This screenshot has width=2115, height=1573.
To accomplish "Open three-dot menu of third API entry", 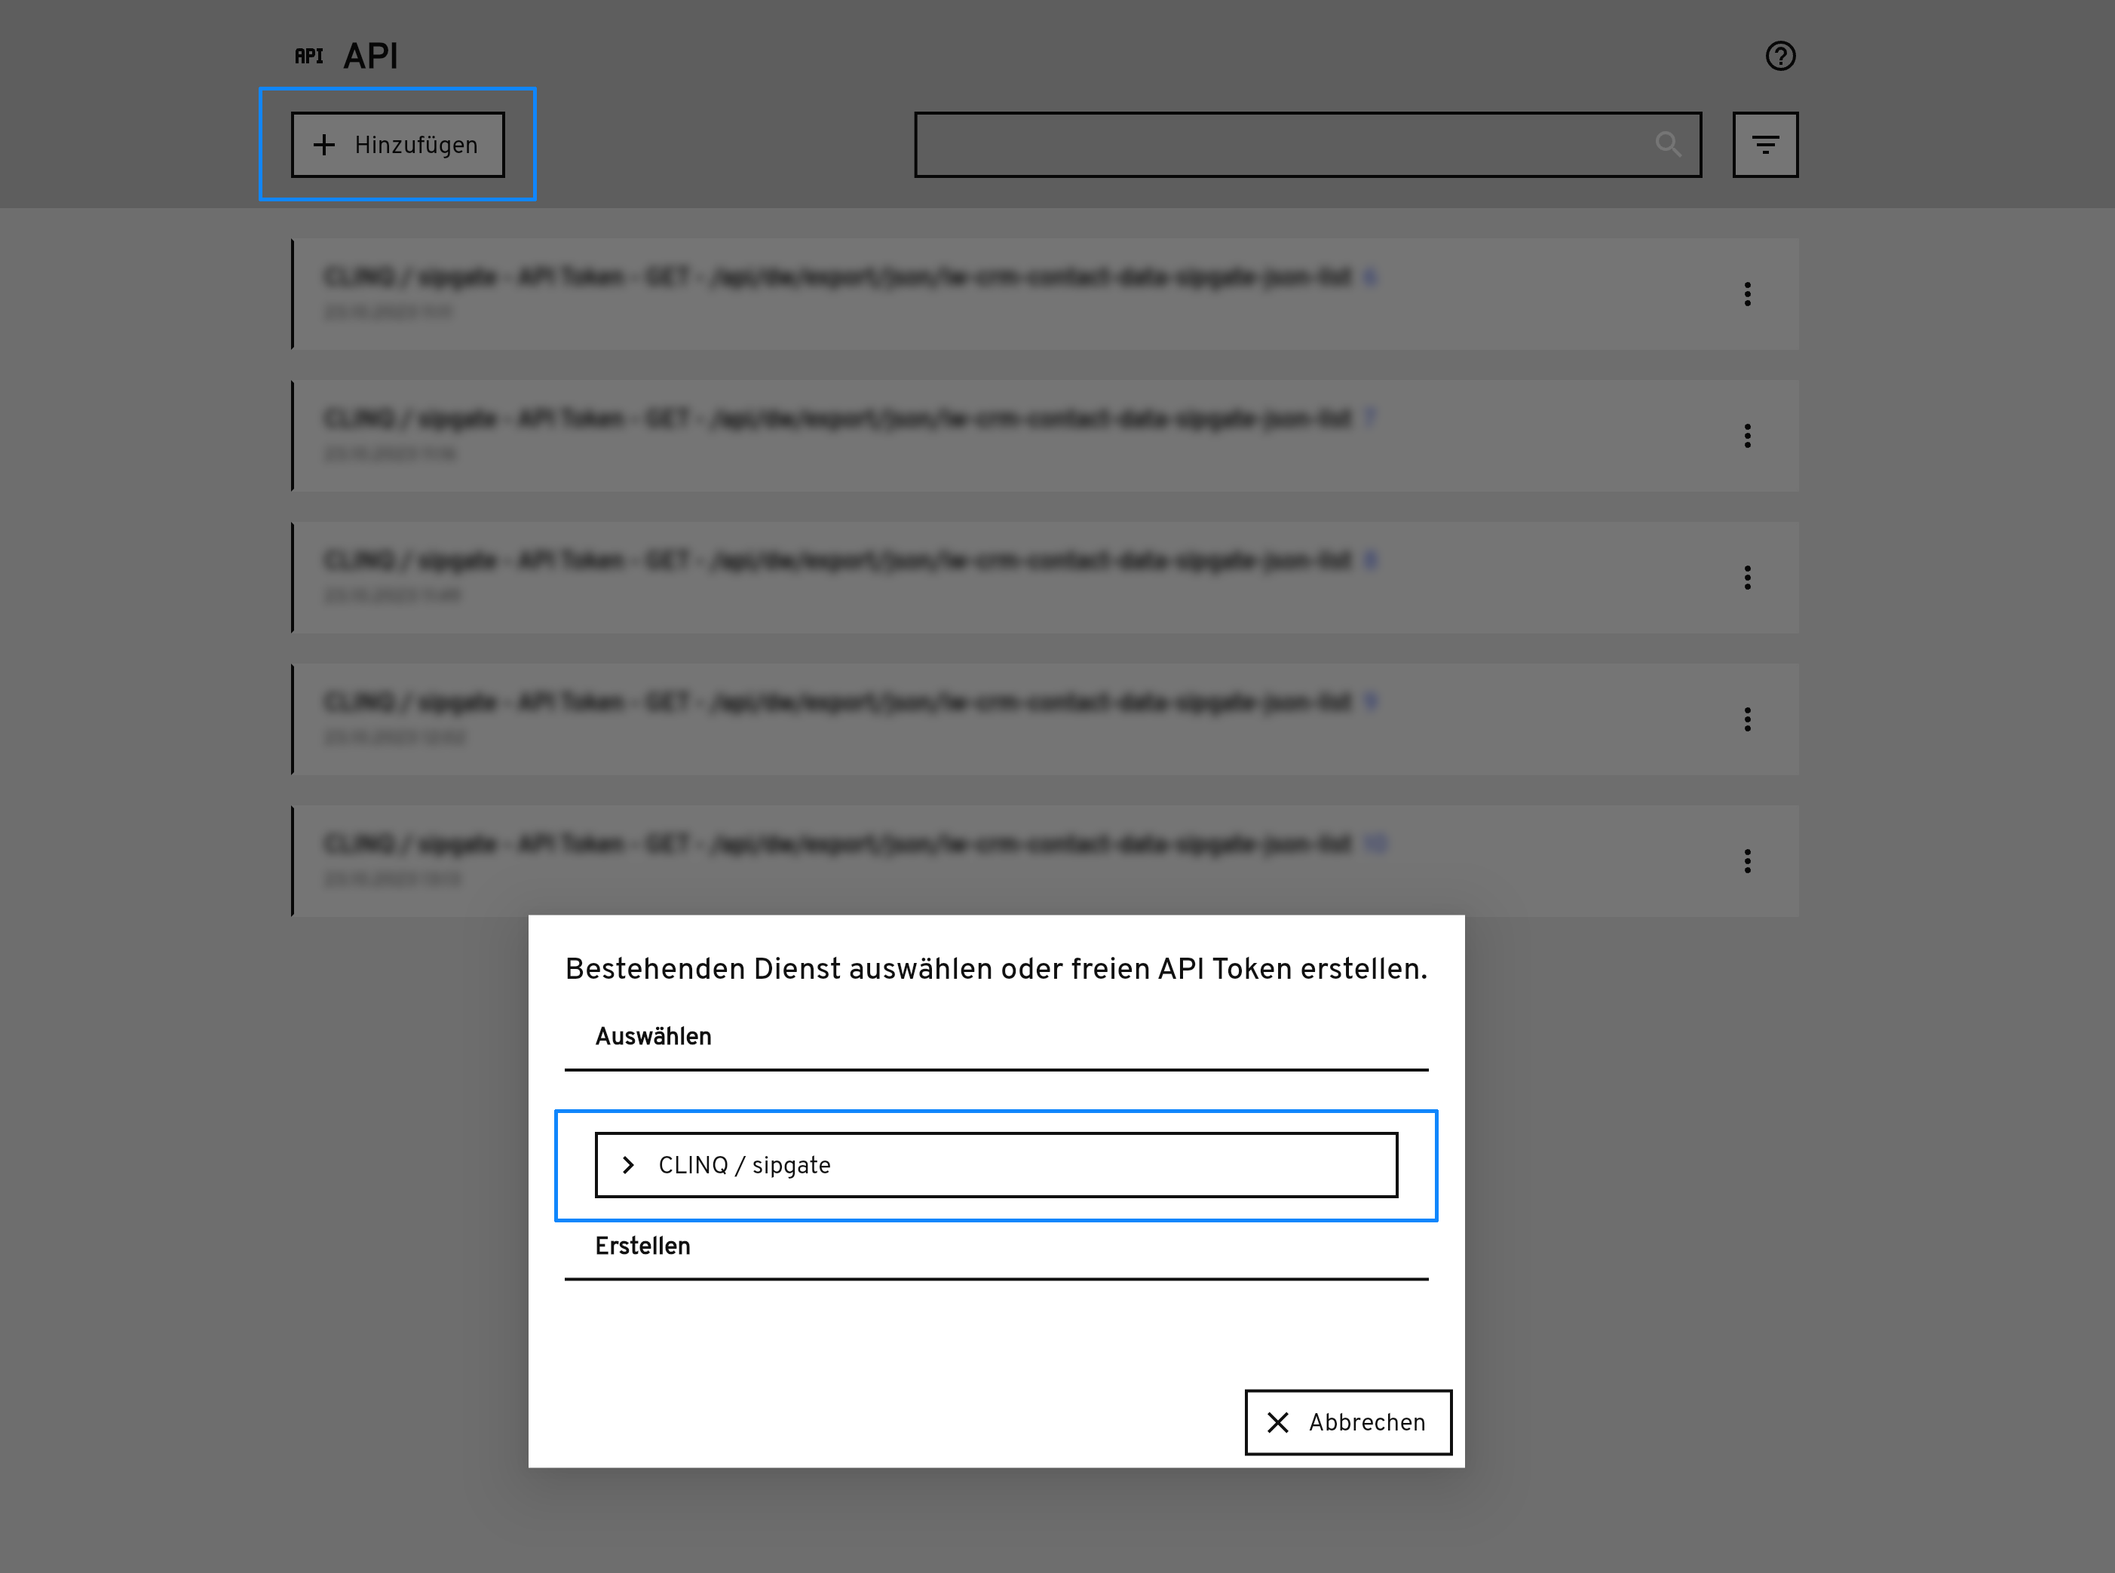I will [x=1746, y=578].
